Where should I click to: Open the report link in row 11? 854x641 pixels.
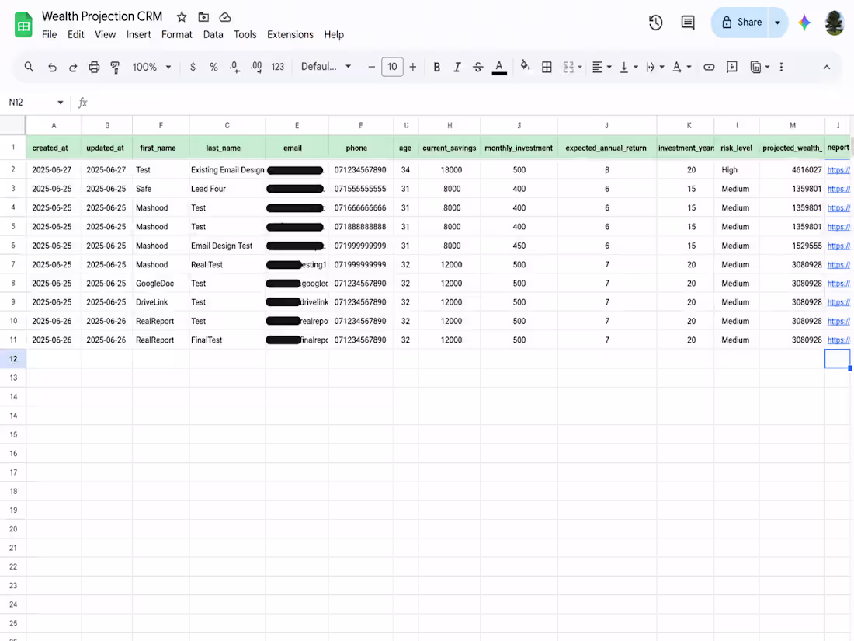[838, 340]
